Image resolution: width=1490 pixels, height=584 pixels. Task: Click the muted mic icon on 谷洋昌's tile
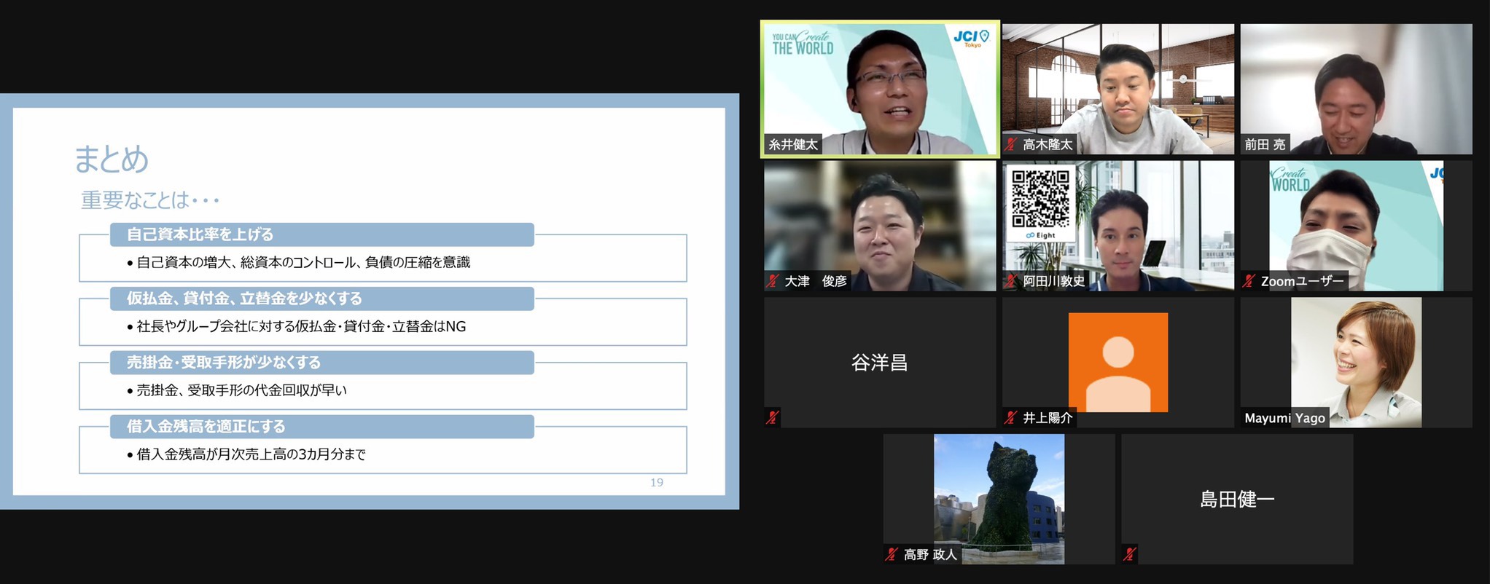coord(772,417)
